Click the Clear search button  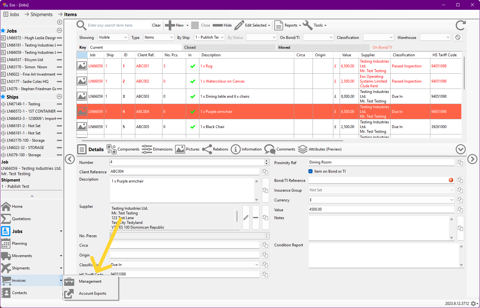pyautogui.click(x=156, y=25)
